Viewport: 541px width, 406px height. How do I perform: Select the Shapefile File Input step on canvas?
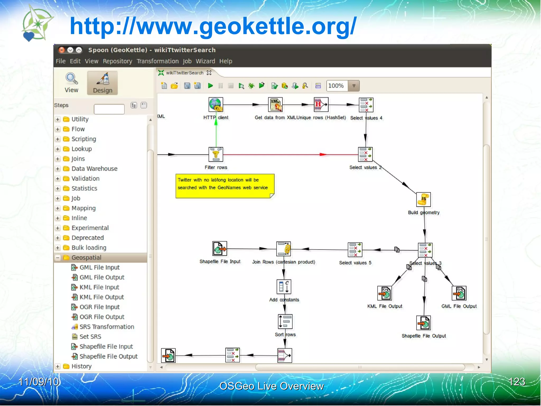click(220, 248)
